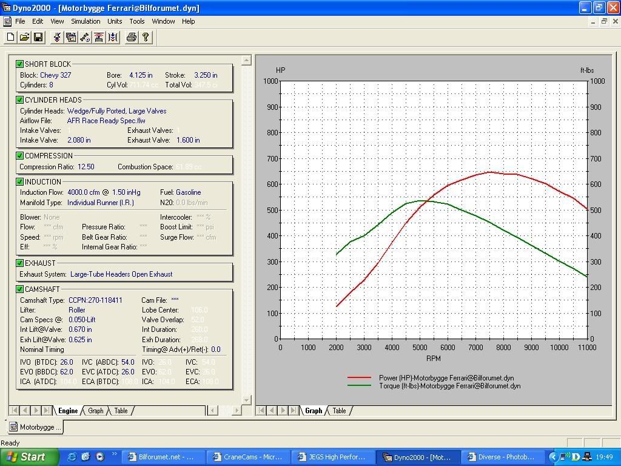Switch to the Table tab in the graph pane
This screenshot has height=466, width=621.
(339, 411)
